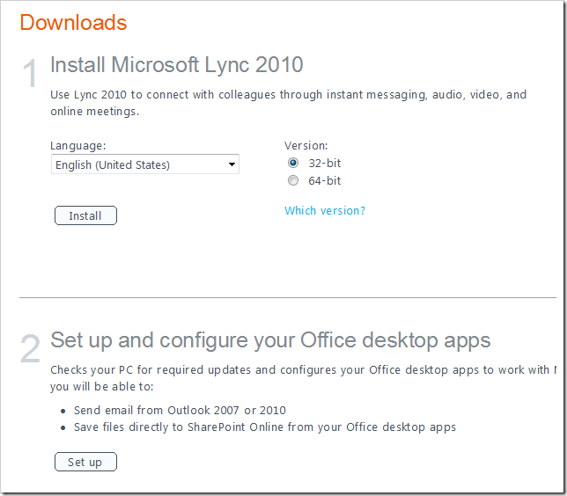Screen dimensions: 567x496
Task: Click the large step number 1
Action: [x=30, y=75]
